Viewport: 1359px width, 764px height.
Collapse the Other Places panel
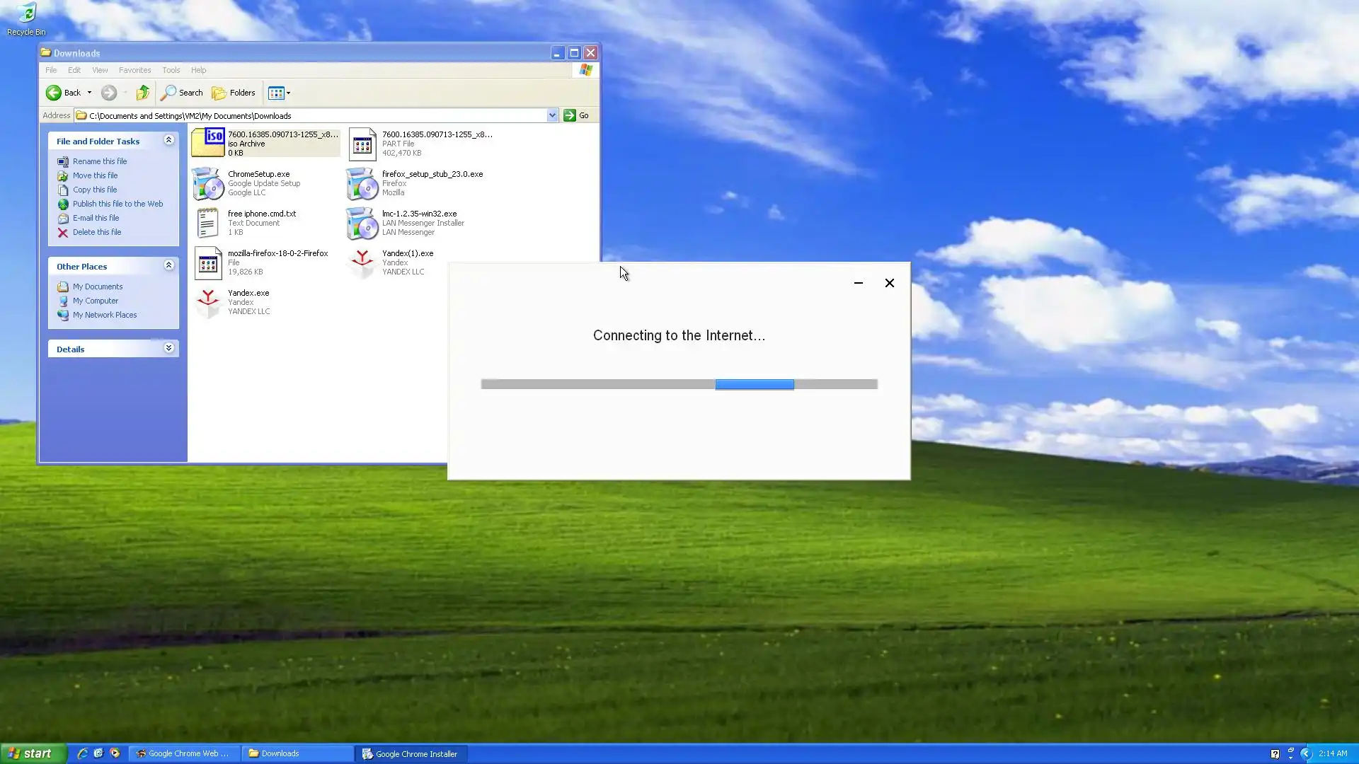coord(168,265)
